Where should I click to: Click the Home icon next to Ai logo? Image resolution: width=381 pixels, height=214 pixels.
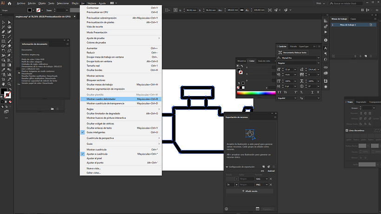[x=10, y=3]
